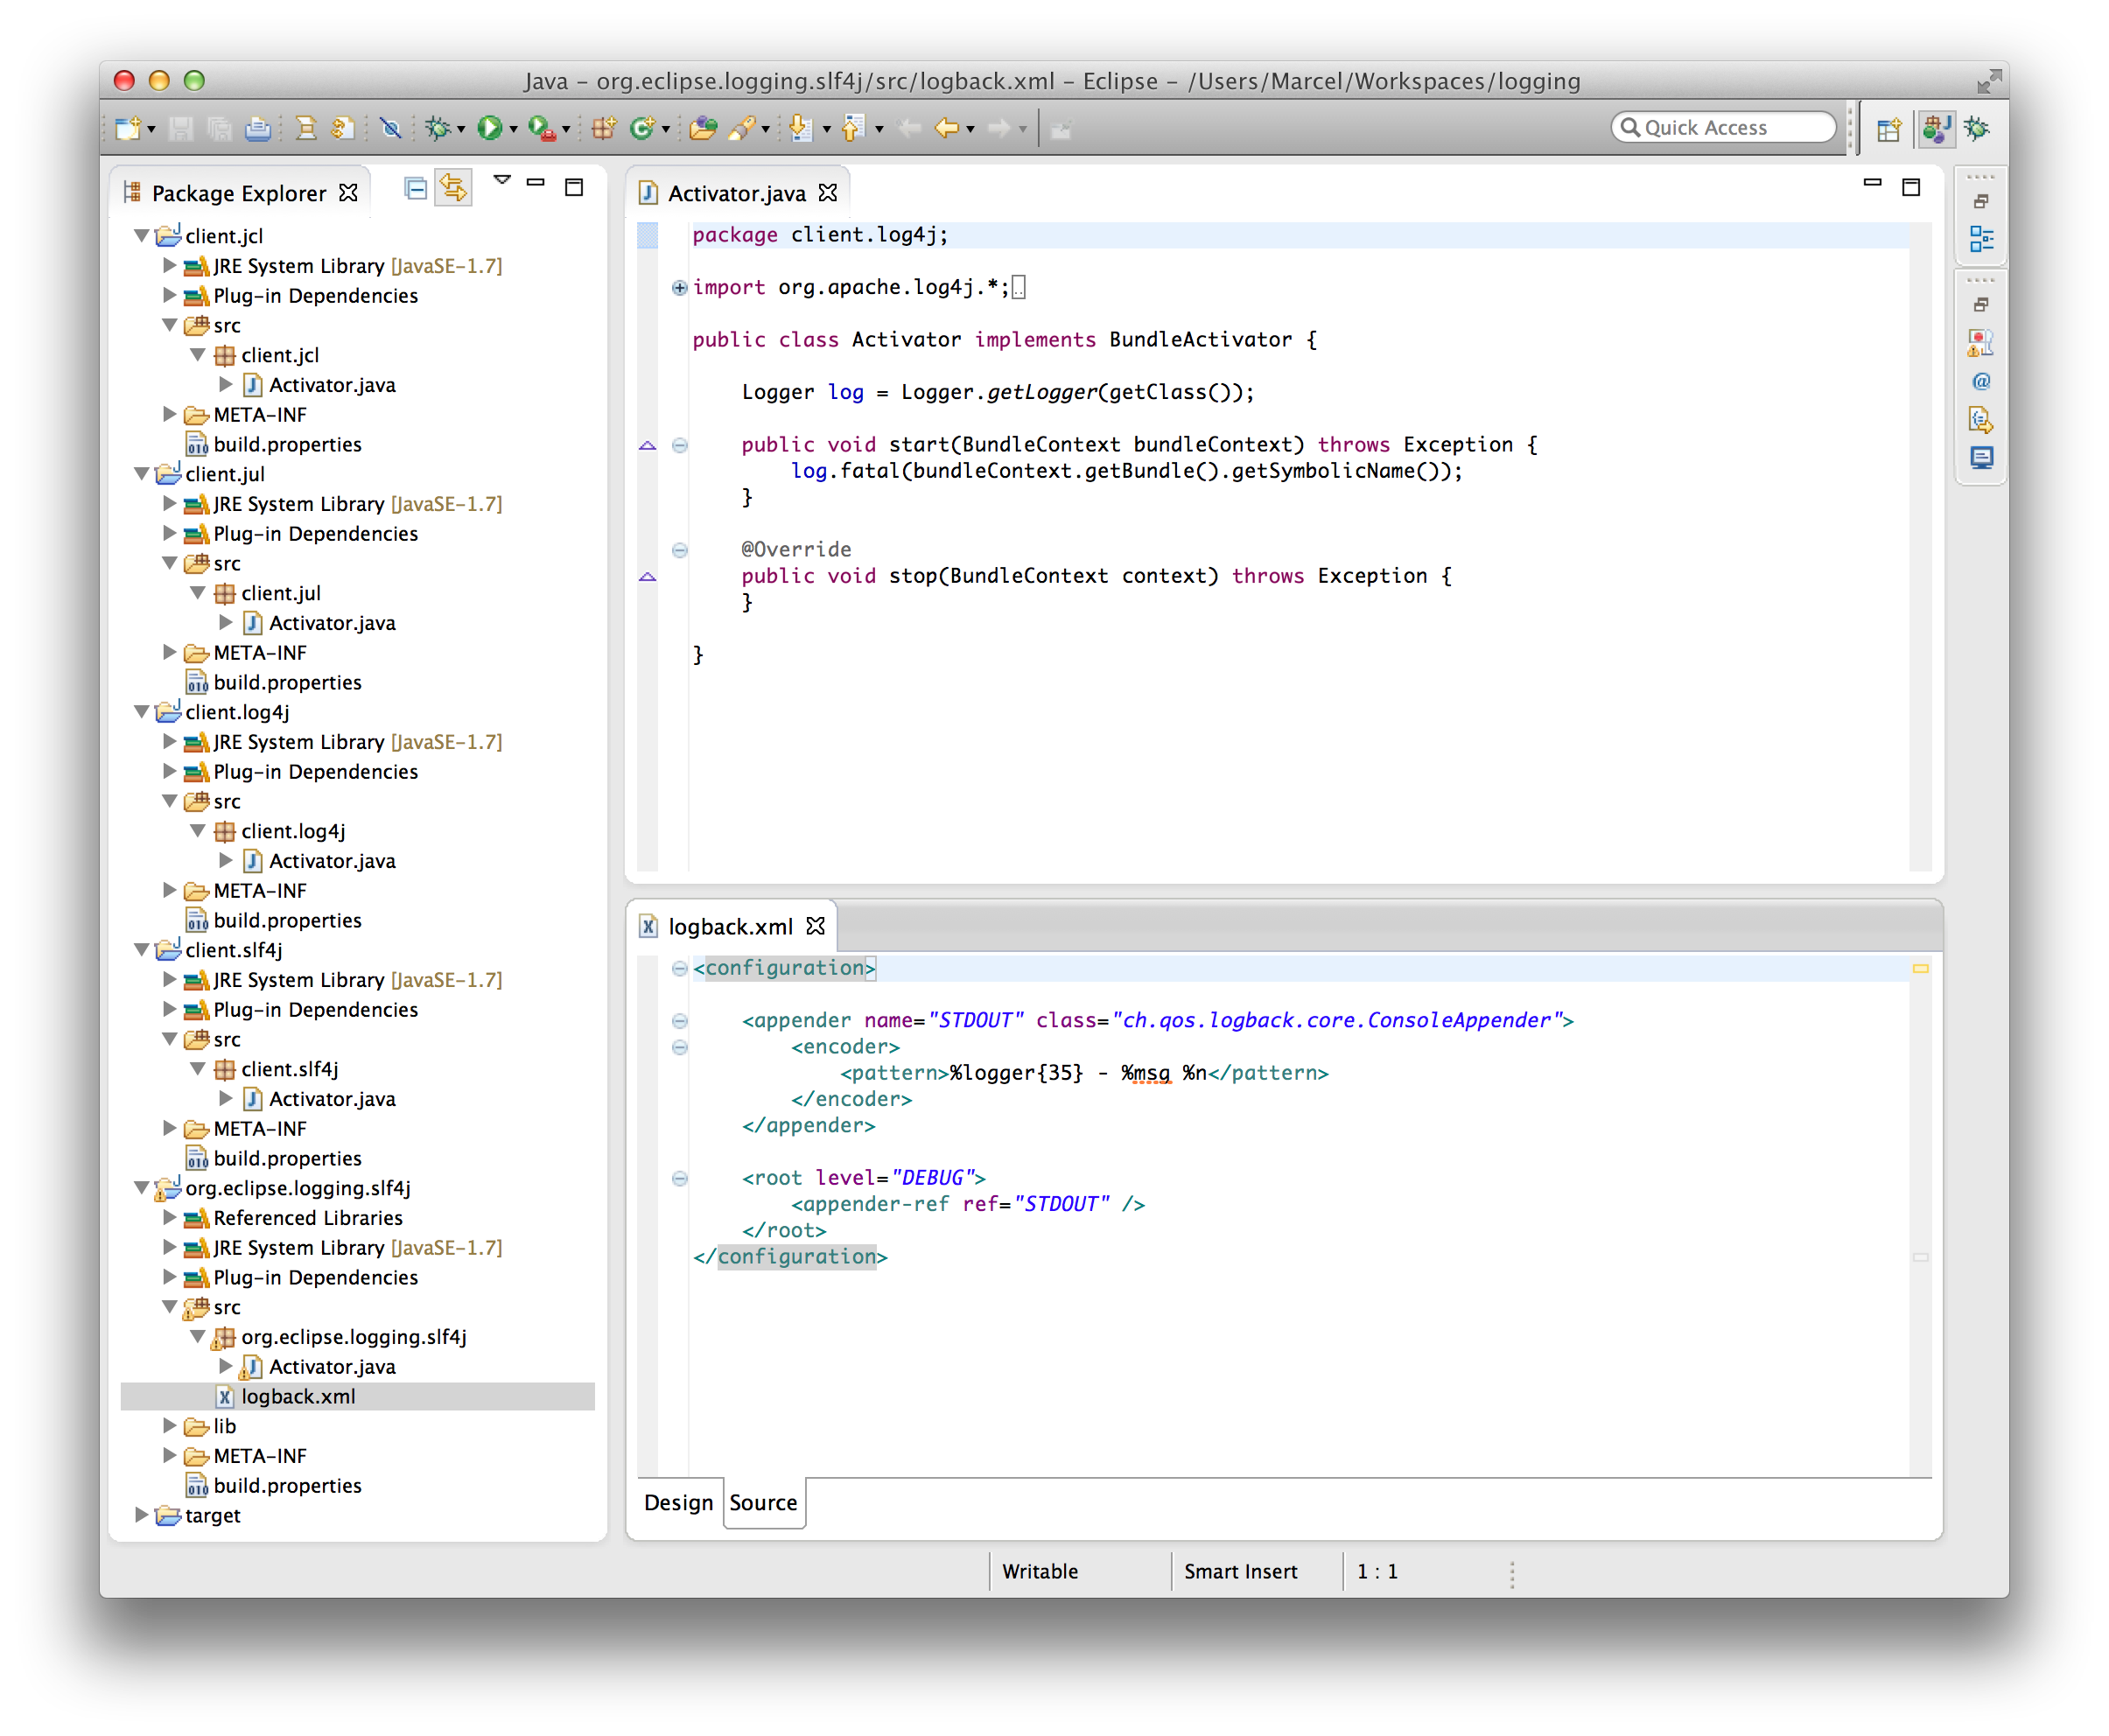The width and height of the screenshot is (2109, 1736).
Task: Open the Debug perspective icon at top right
Action: [1977, 128]
